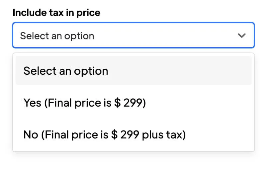Focus the Include tax in price combo box
This screenshot has height=170, width=267.
[x=133, y=36]
